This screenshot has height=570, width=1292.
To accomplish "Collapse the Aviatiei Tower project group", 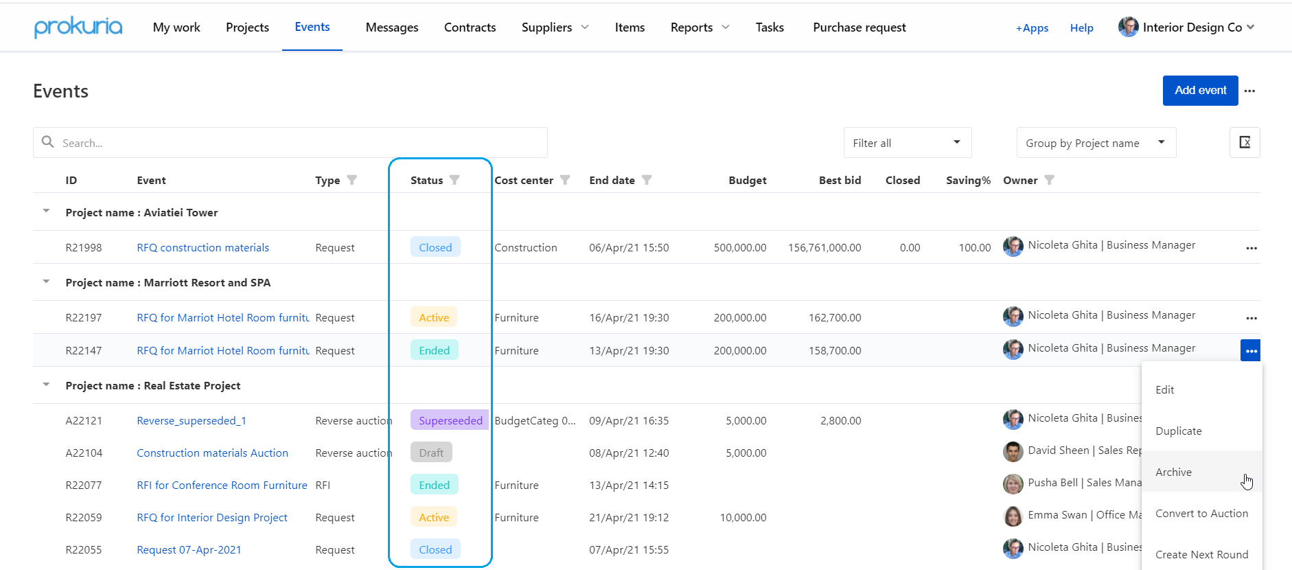I will pos(46,211).
